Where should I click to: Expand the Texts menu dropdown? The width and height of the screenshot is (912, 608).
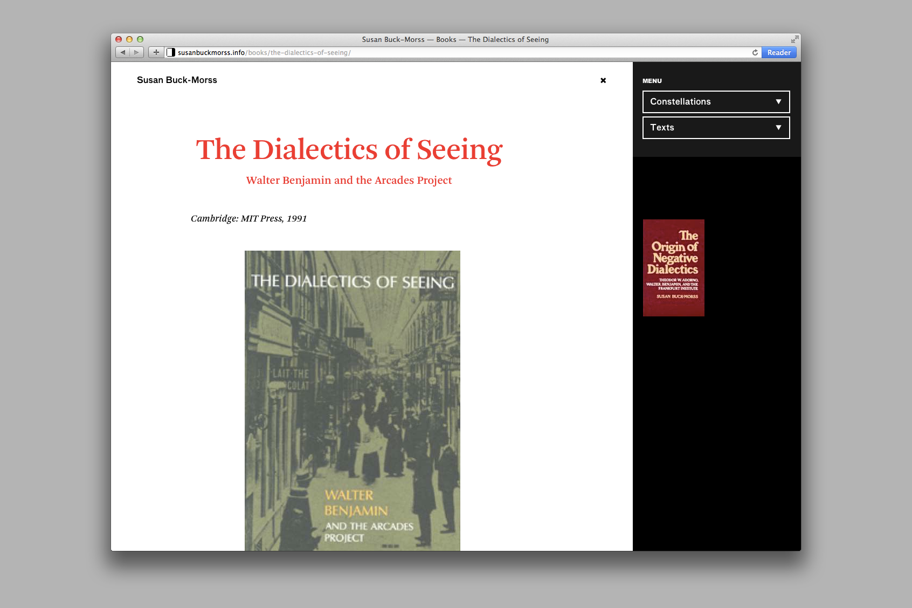tap(716, 128)
